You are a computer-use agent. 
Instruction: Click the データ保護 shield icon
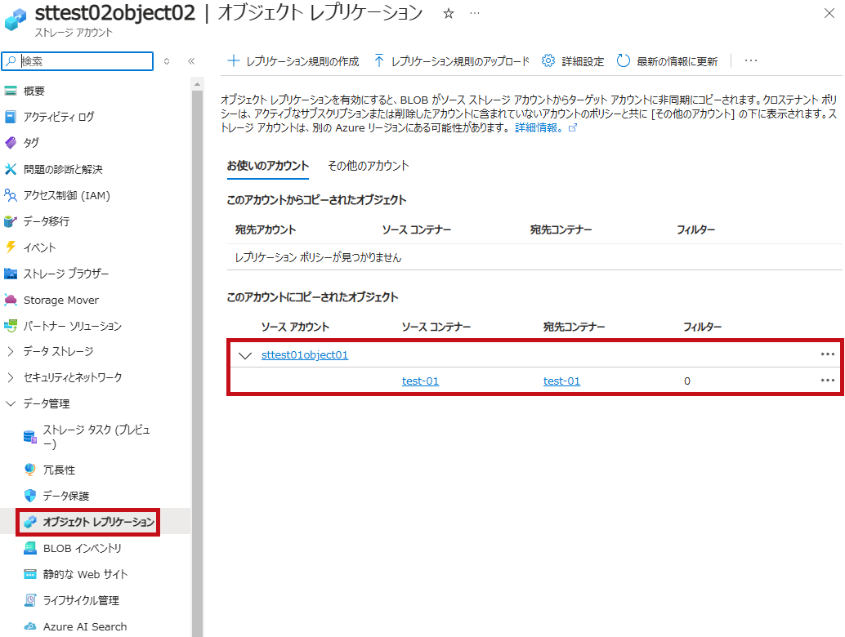pyautogui.click(x=30, y=496)
